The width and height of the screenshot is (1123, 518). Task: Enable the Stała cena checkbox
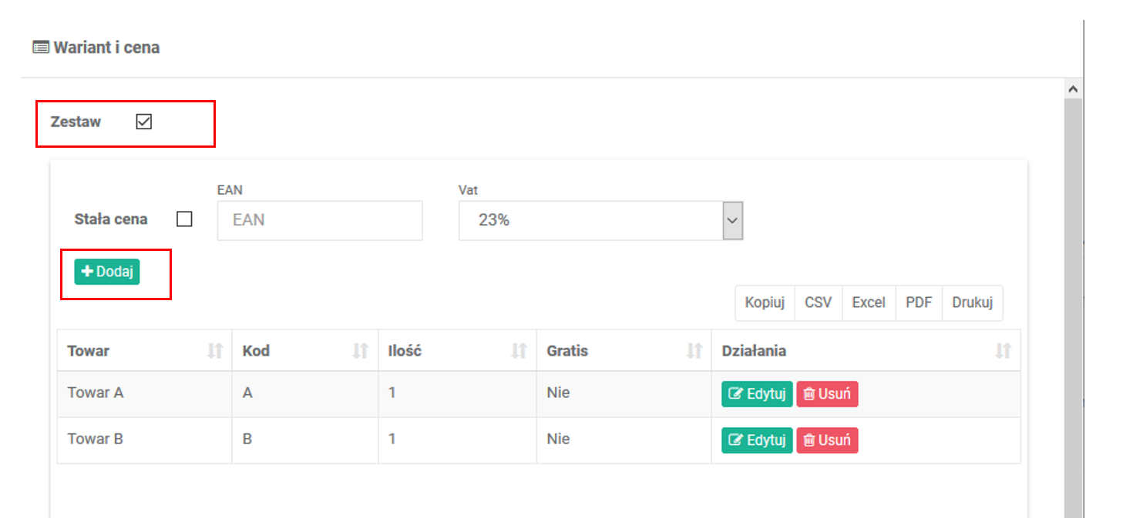click(184, 219)
